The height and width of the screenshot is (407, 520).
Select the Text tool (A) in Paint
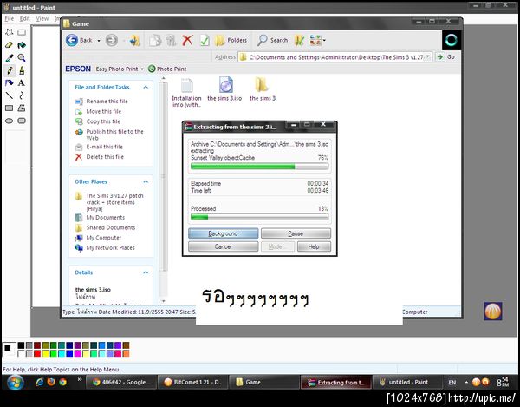(22, 82)
